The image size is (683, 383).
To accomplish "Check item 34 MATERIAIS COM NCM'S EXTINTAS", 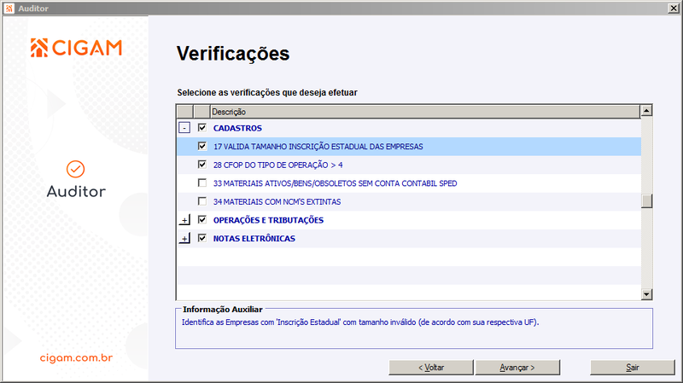I will pyautogui.click(x=202, y=201).
